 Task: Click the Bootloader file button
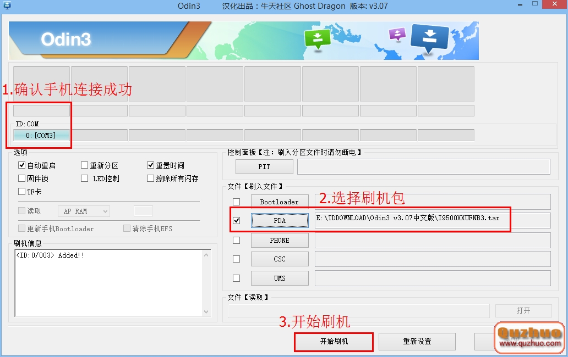pos(280,202)
